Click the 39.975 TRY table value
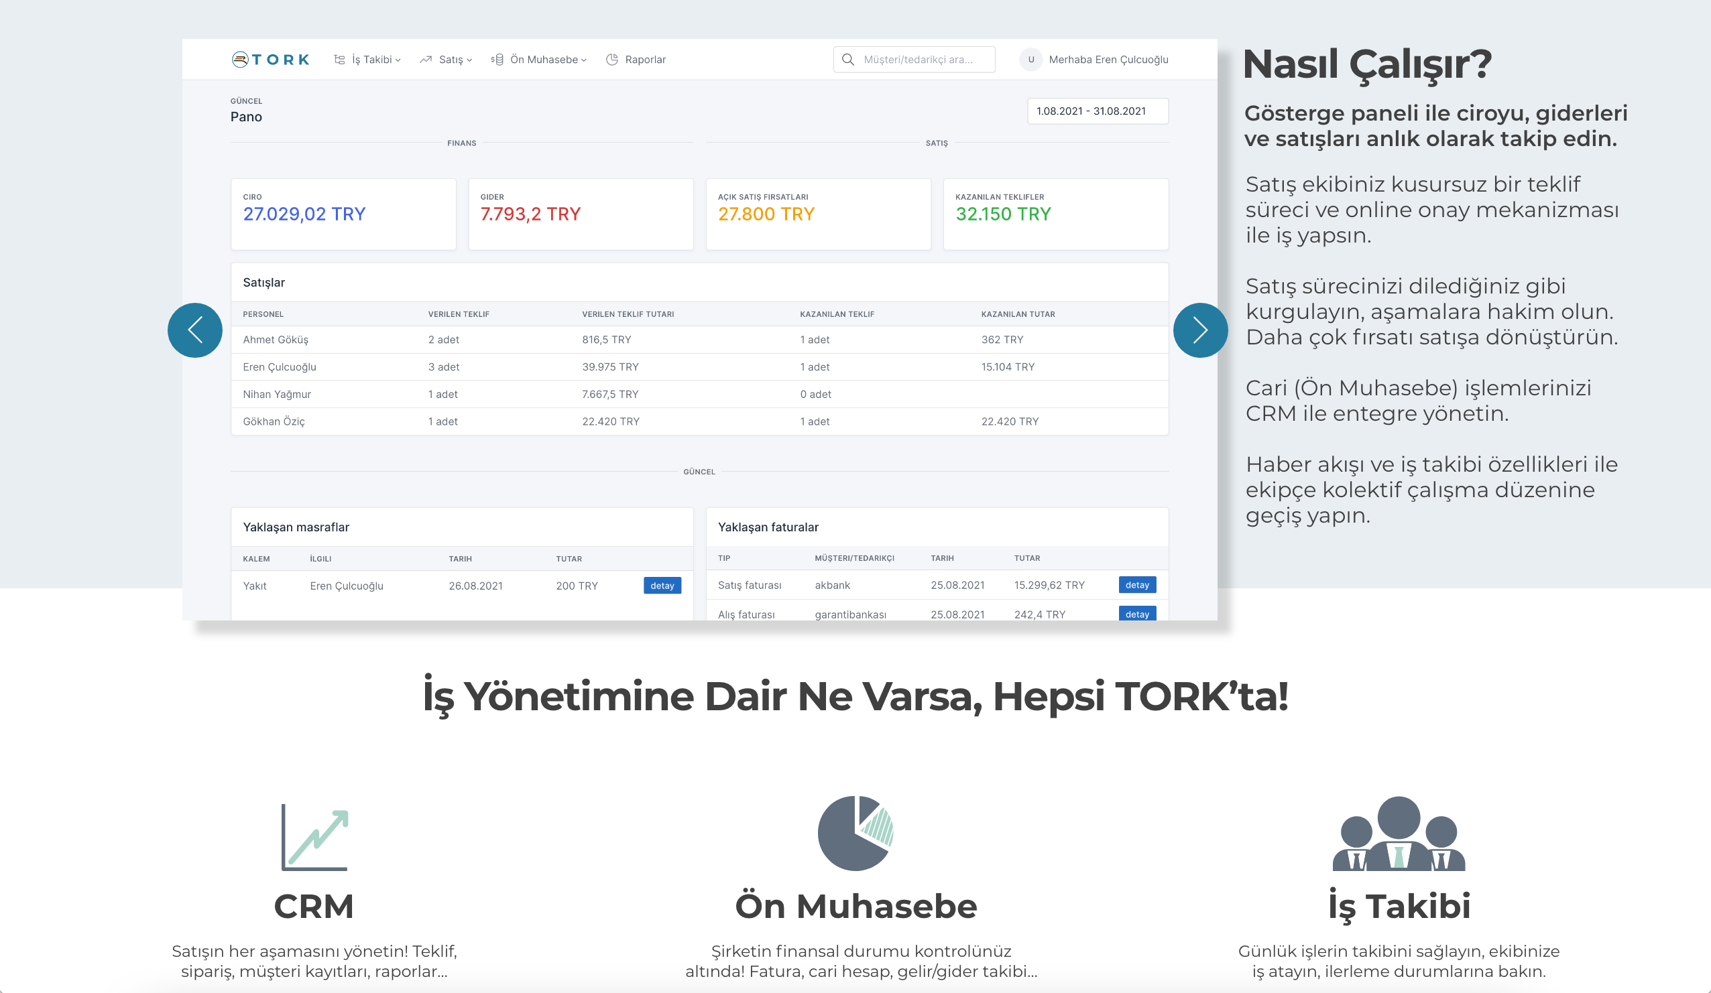This screenshot has height=993, width=1711. point(610,367)
